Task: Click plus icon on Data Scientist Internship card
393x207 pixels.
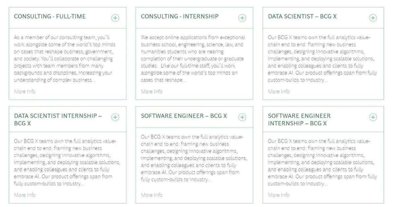Action: (x=115, y=117)
